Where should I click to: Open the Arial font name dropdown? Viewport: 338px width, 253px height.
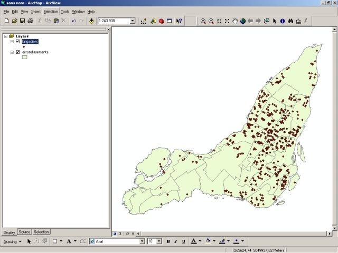tap(142, 241)
